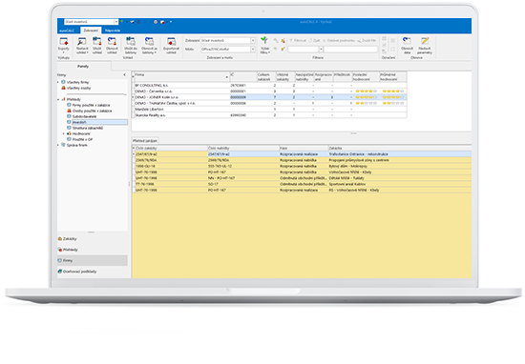Open the Motiv combo box
This screenshot has height=364, width=525.
point(228,50)
